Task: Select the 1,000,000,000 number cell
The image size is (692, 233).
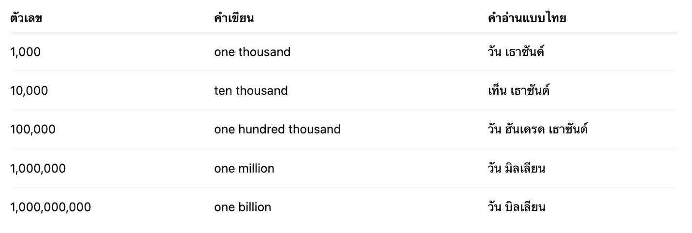Action: tap(50, 207)
